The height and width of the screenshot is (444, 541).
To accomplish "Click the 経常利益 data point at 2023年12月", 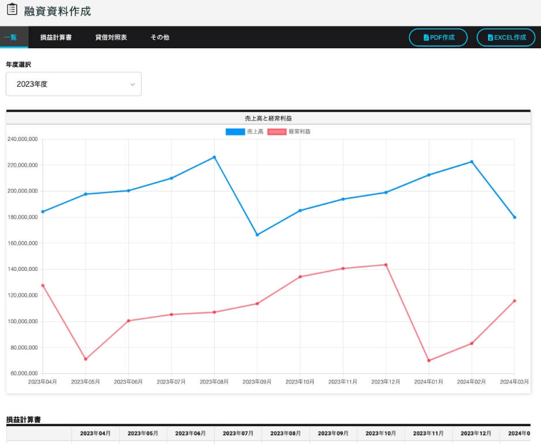I will (x=386, y=265).
